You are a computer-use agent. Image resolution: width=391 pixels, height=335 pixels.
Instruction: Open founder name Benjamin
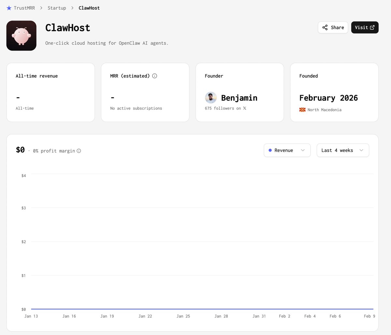[239, 98]
